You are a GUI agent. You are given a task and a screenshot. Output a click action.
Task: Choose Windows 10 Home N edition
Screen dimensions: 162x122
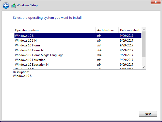click(x=29, y=50)
